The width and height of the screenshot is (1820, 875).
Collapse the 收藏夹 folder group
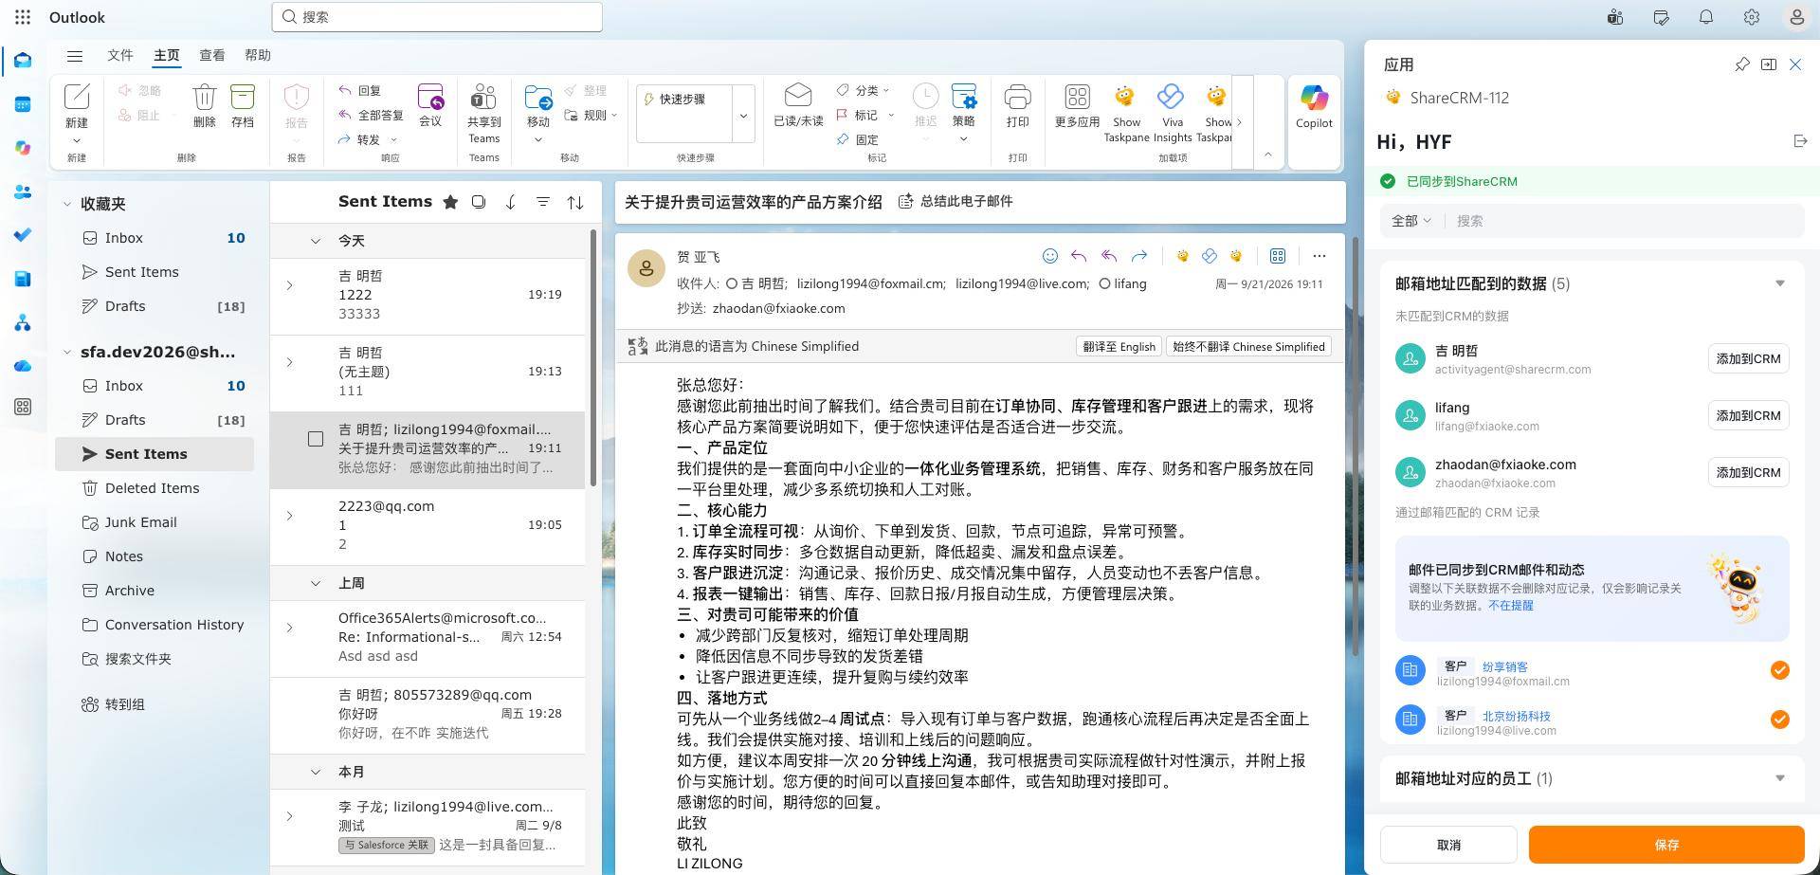(x=67, y=204)
